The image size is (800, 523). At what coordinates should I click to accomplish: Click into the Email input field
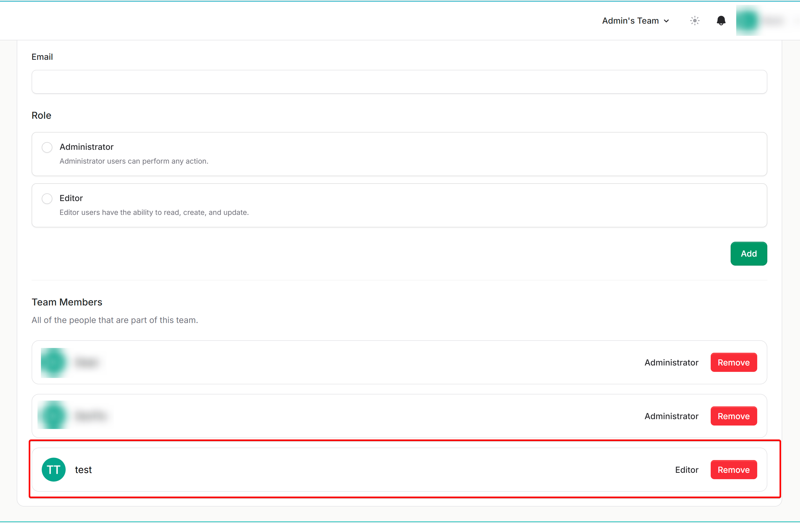[399, 82]
